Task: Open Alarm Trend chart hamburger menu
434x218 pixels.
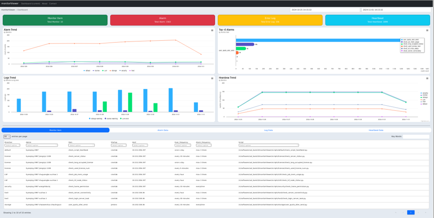Action: [212, 30]
